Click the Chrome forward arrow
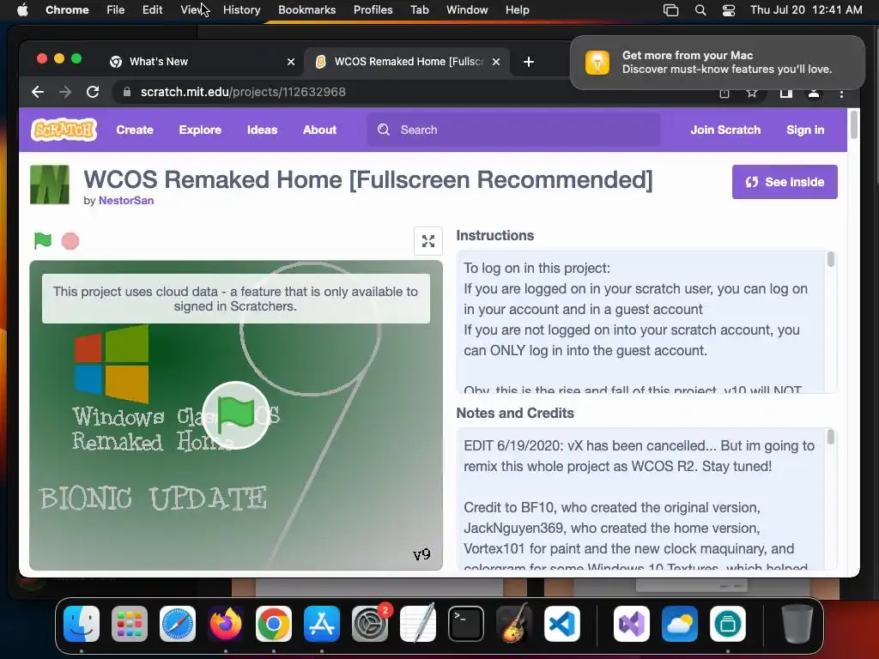The height and width of the screenshot is (659, 879). click(65, 92)
